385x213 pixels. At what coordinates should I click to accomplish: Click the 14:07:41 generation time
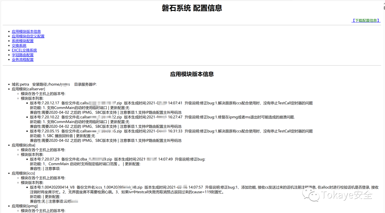tap(175, 103)
